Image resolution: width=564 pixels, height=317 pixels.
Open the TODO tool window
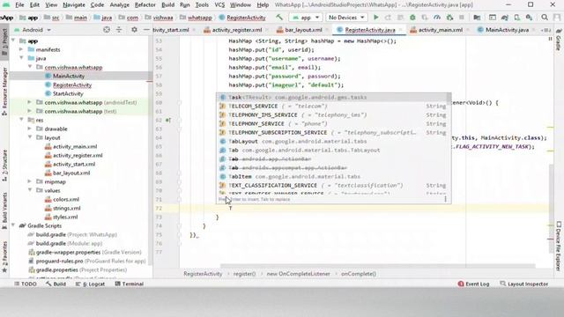(x=26, y=284)
